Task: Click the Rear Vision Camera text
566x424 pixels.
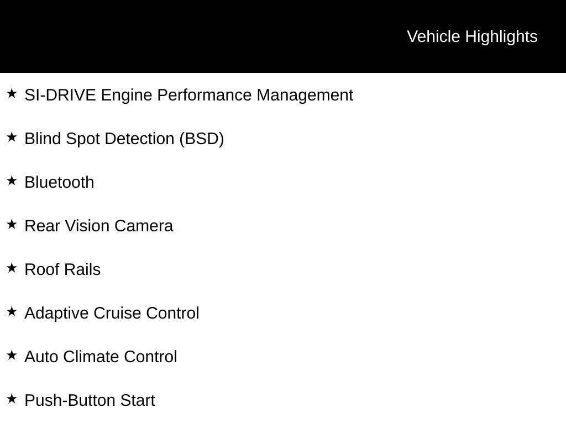Action: point(98,226)
